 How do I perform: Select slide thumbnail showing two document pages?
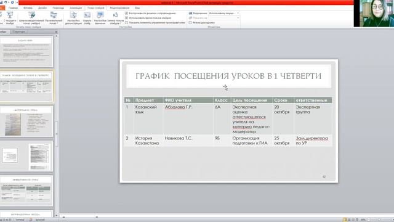coord(26,156)
